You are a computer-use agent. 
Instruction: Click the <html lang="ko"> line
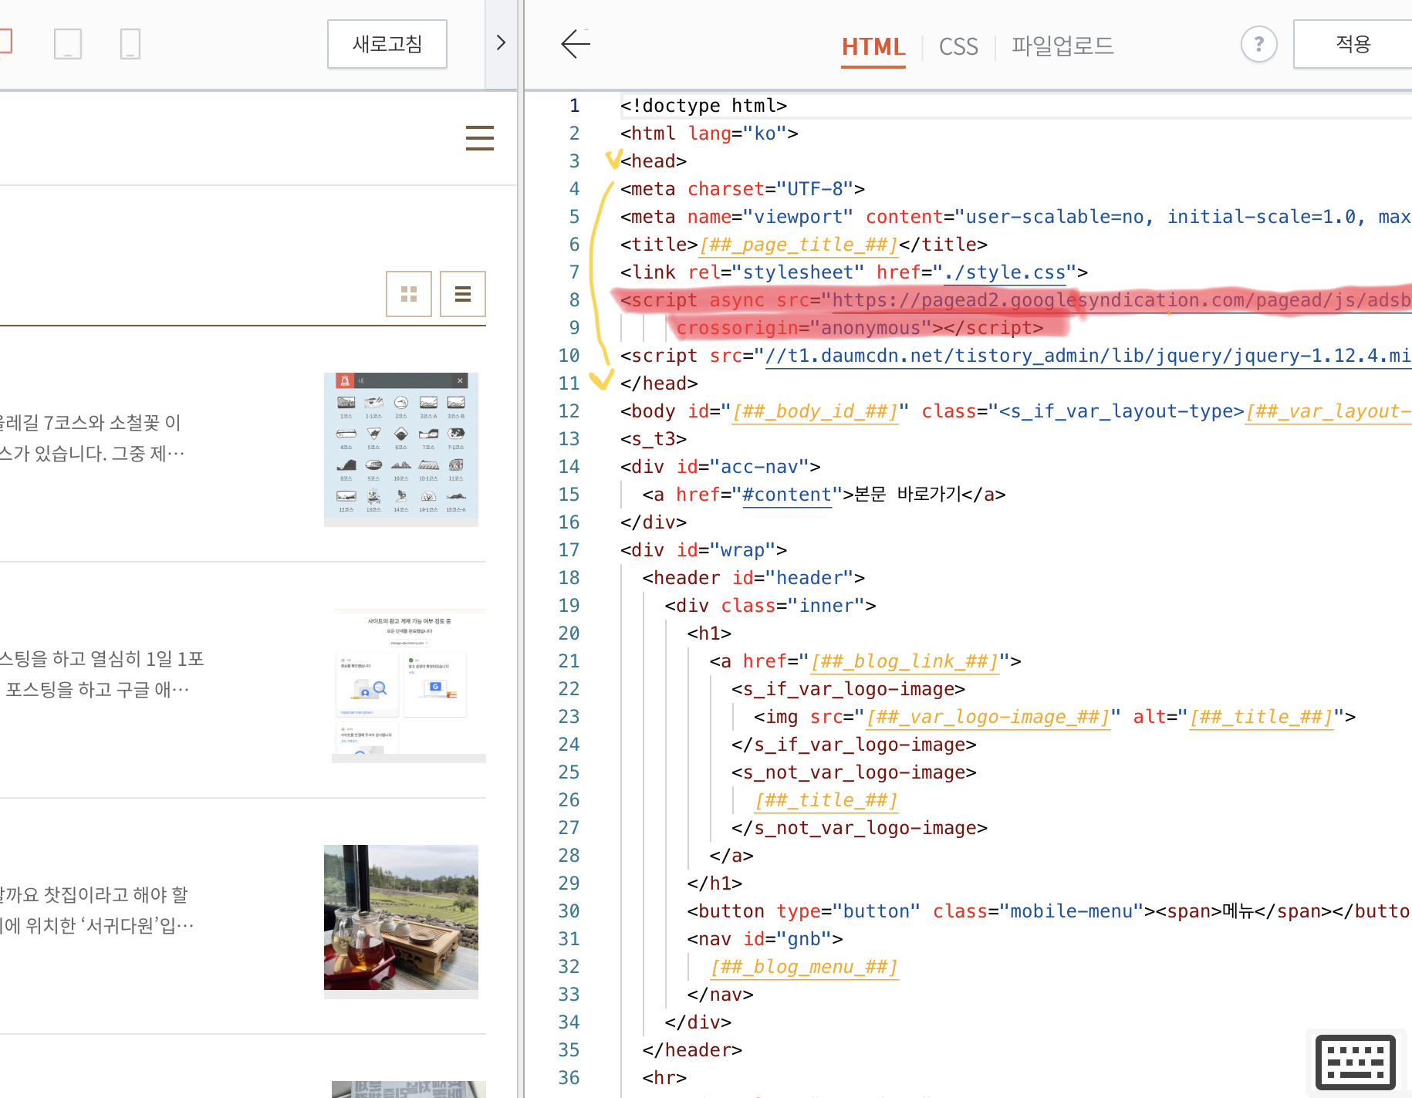[709, 133]
